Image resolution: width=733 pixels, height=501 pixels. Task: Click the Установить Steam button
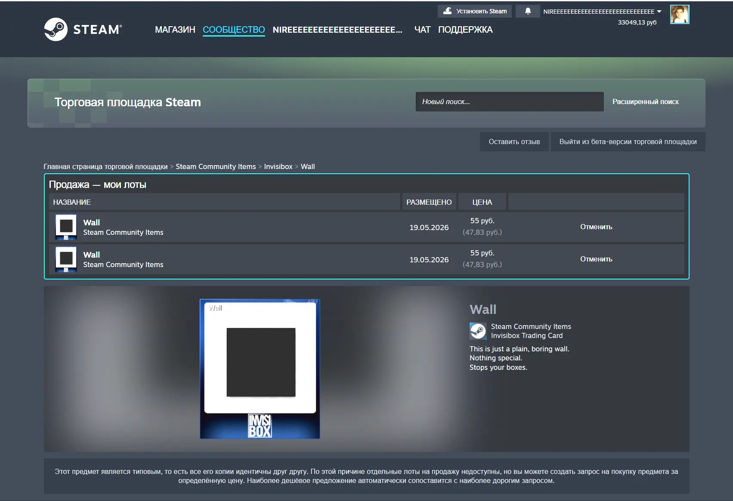coord(475,11)
